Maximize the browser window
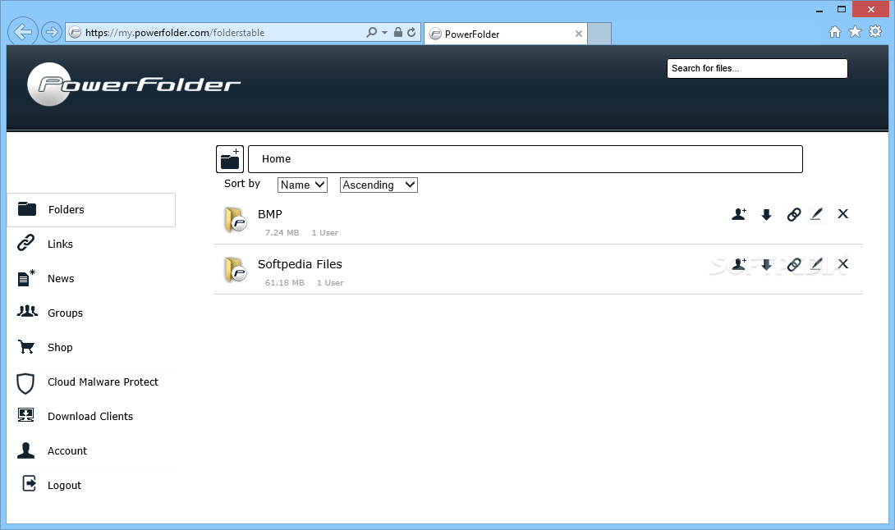The width and height of the screenshot is (895, 530). pyautogui.click(x=842, y=9)
